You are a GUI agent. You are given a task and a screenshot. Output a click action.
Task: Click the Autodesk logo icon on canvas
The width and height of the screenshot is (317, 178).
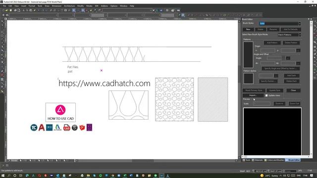click(x=57, y=128)
